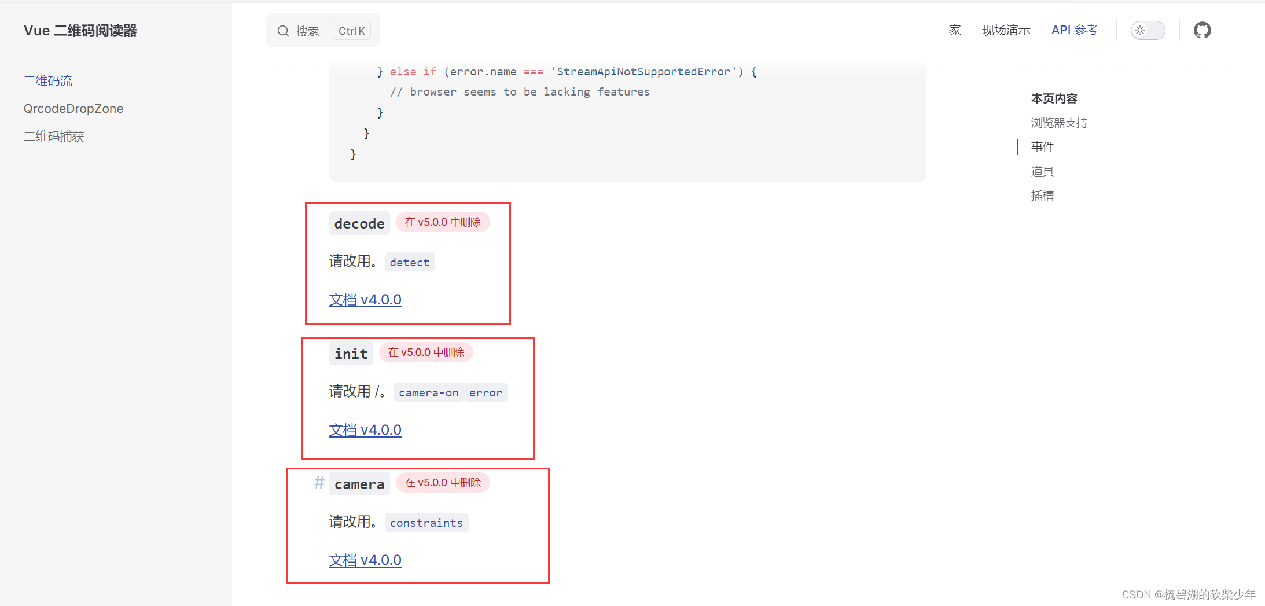This screenshot has height=606, width=1265.
Task: Click the Ctrl K shortcut hint
Action: [x=352, y=31]
